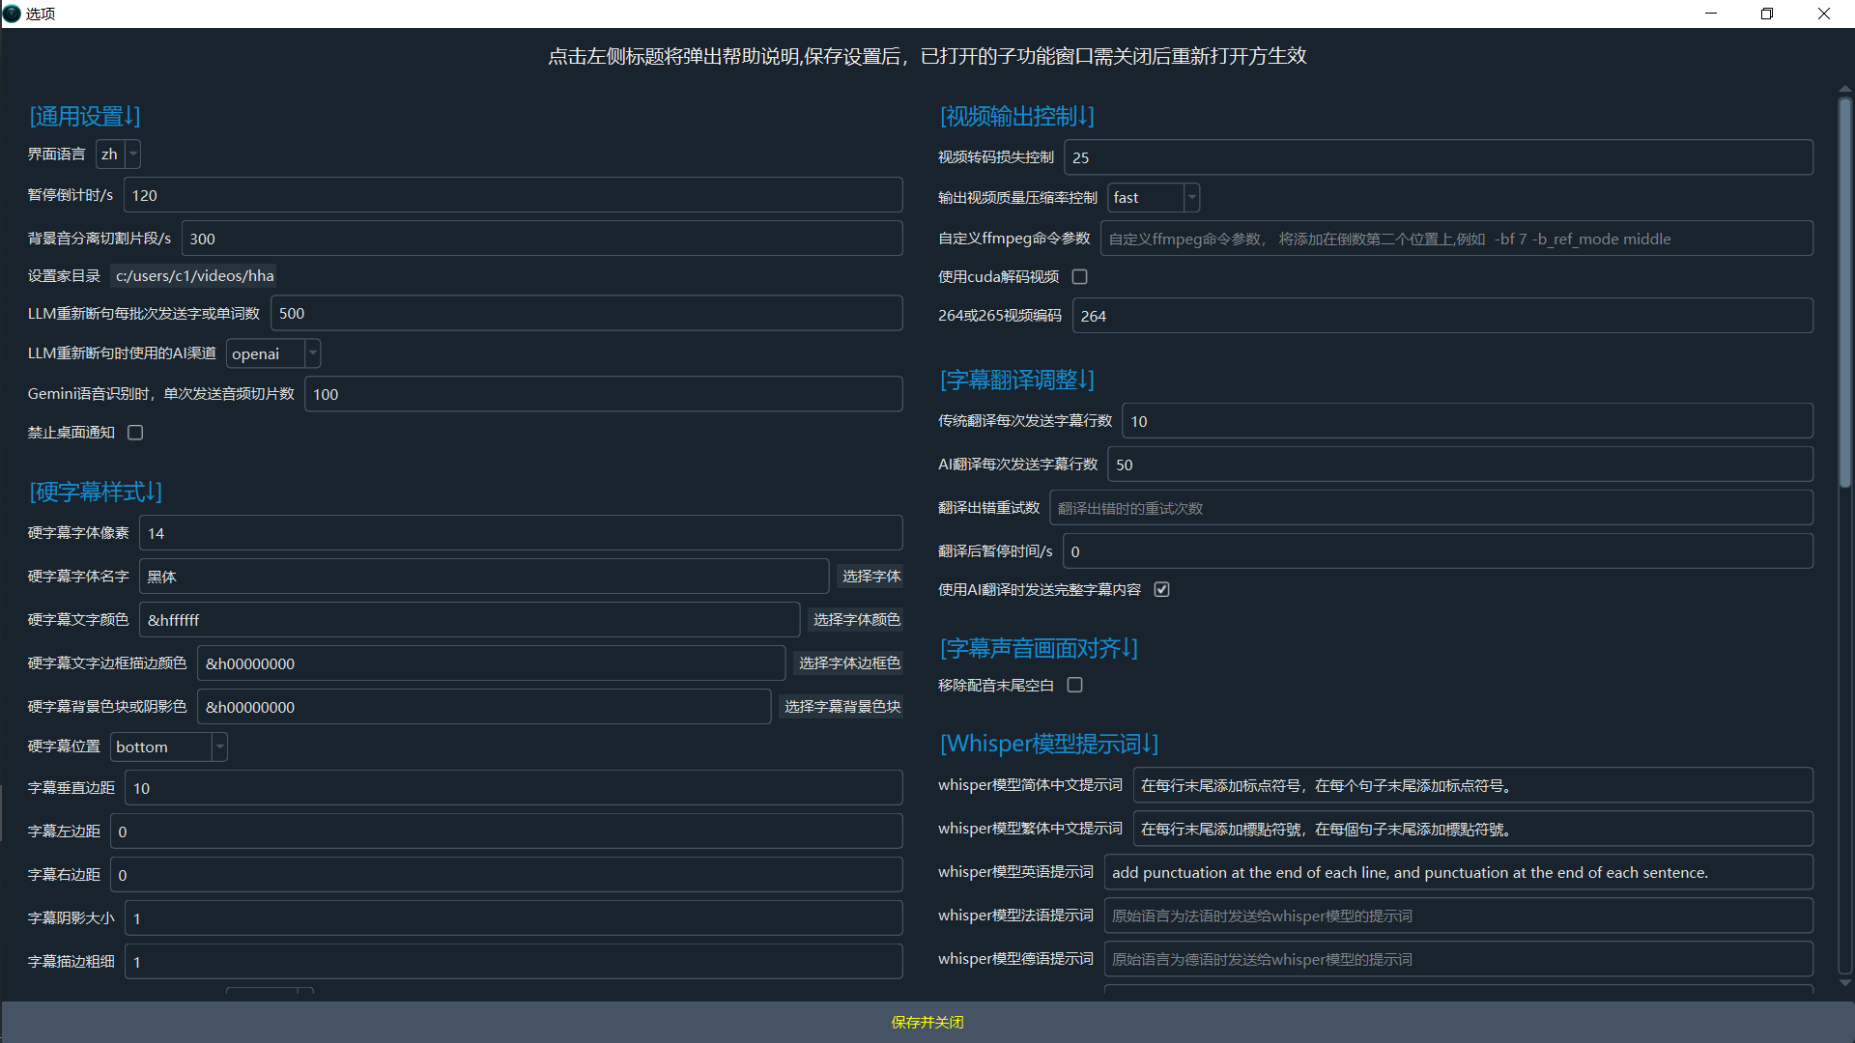Click the 选择字体 button
The height and width of the screenshot is (1043, 1855).
click(x=870, y=577)
